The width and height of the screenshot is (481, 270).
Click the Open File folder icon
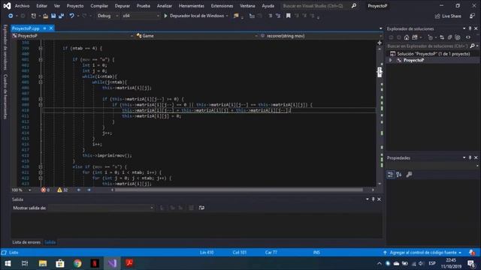point(45,16)
